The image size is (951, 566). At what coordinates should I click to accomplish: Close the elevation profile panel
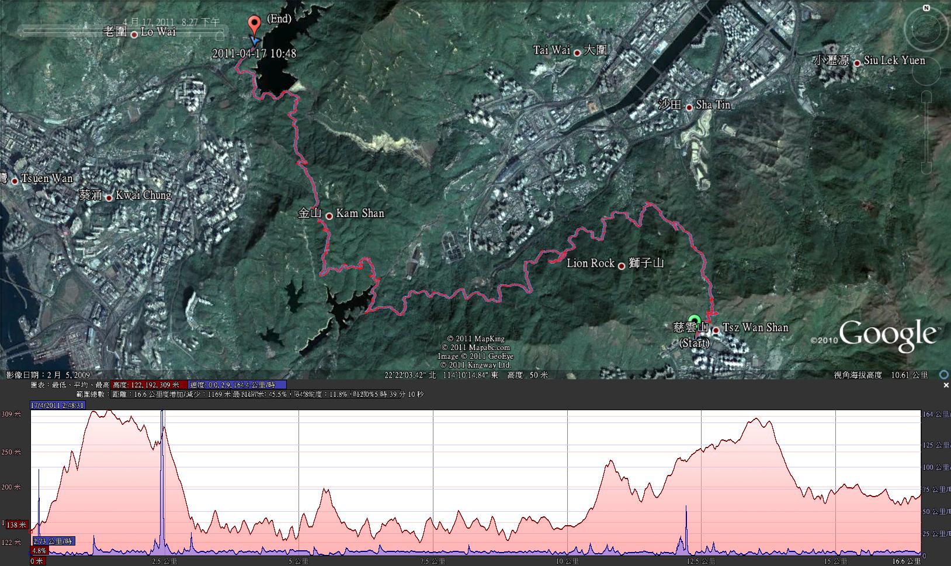click(946, 386)
